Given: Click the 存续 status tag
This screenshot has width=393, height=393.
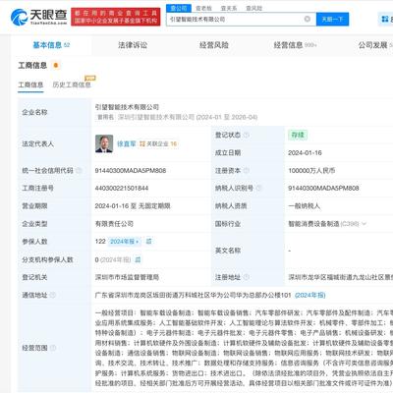Looking at the screenshot, I should 298,135.
